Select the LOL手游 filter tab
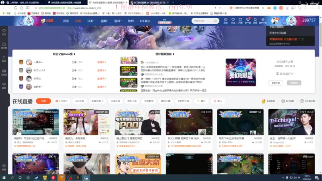Screen dimensions: 322x181 pyautogui.click(x=79, y=101)
